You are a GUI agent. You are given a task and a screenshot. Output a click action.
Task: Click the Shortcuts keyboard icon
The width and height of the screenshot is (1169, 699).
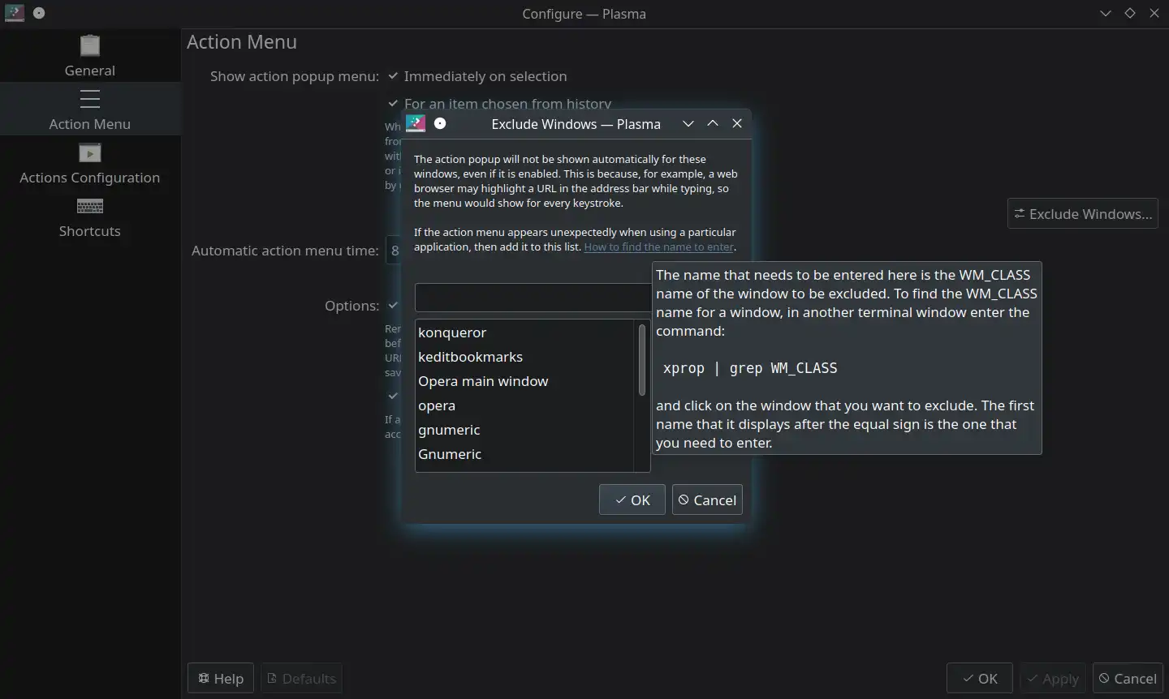pos(90,206)
